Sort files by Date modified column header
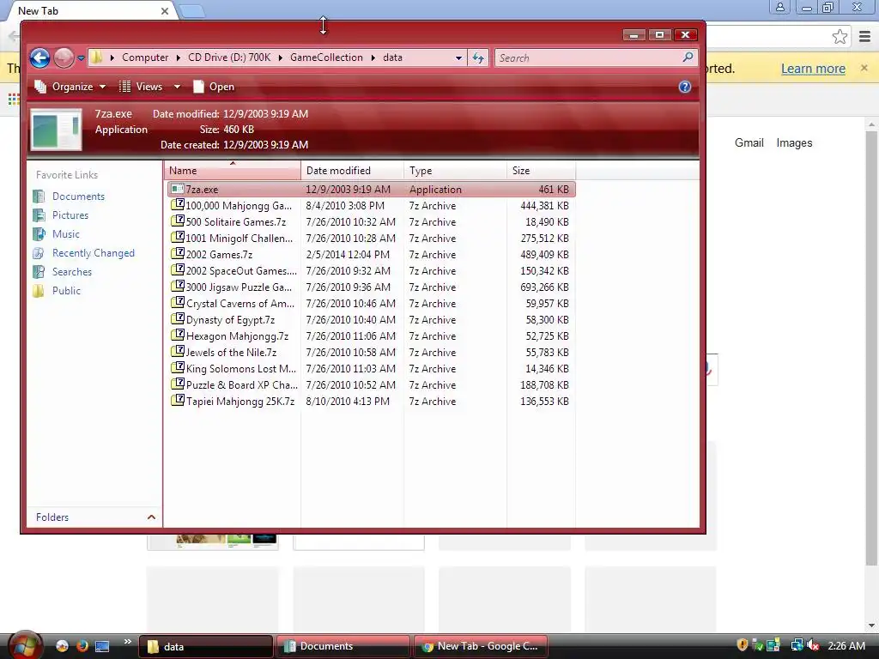 tap(352, 171)
